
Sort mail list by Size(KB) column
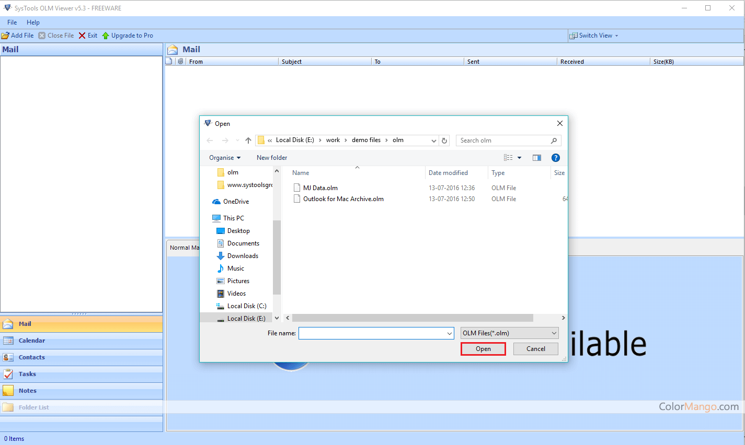[x=696, y=62]
